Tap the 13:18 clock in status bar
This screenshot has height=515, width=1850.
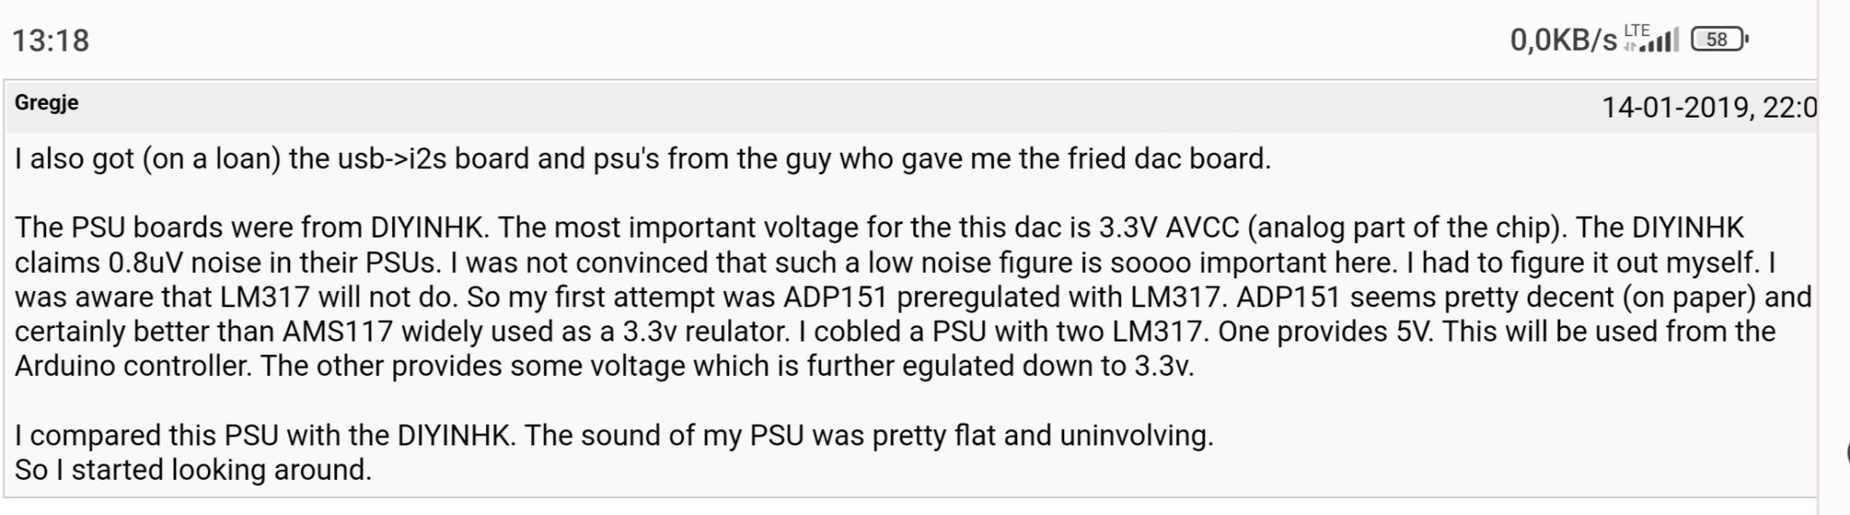(51, 41)
